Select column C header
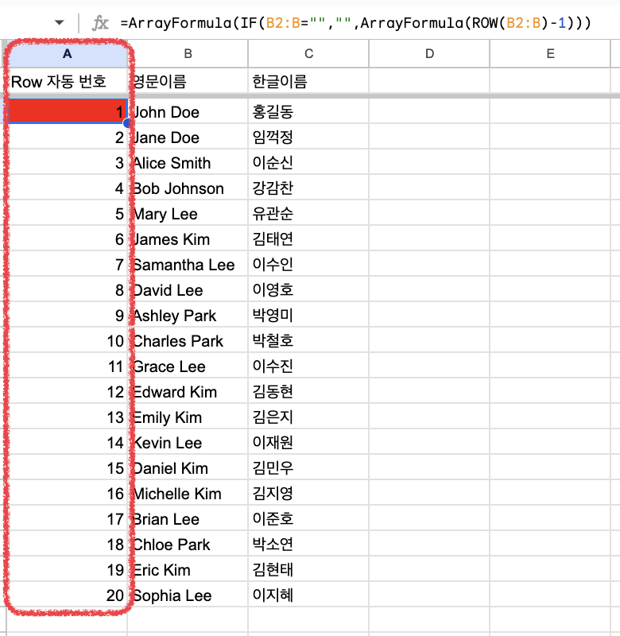The height and width of the screenshot is (636, 620). tap(308, 53)
